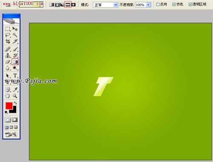Choose the Zoom magnifier tool
This screenshot has height=162, width=213.
point(15,96)
